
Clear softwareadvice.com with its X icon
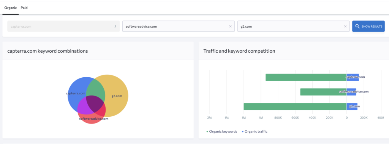230,27
